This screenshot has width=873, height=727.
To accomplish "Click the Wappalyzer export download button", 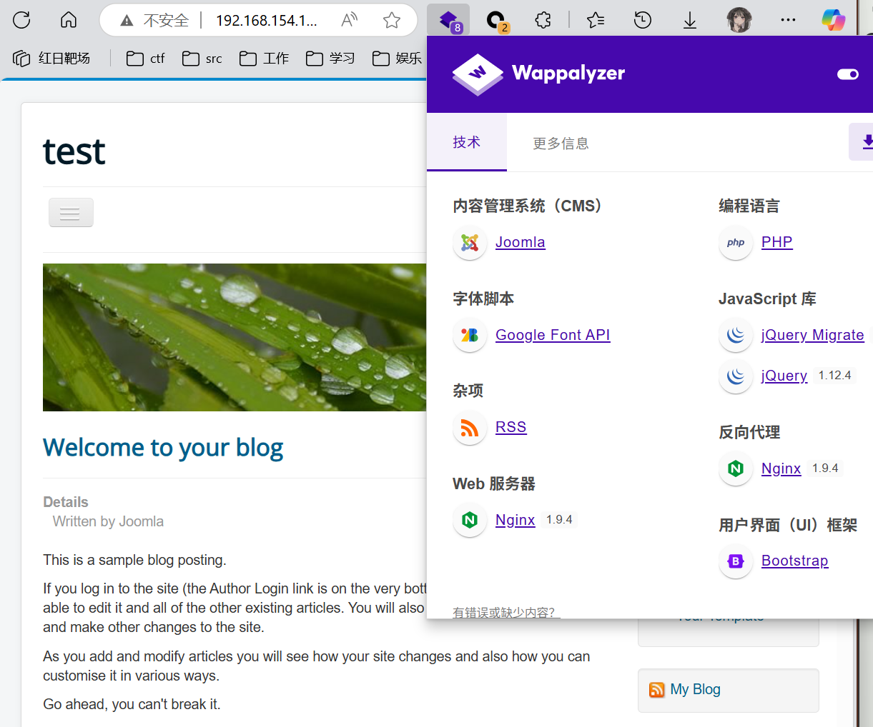I will [x=862, y=141].
